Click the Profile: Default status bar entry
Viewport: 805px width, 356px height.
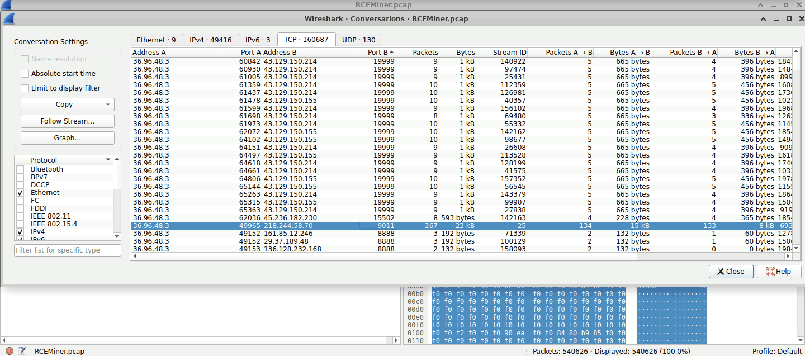pyautogui.click(x=777, y=351)
